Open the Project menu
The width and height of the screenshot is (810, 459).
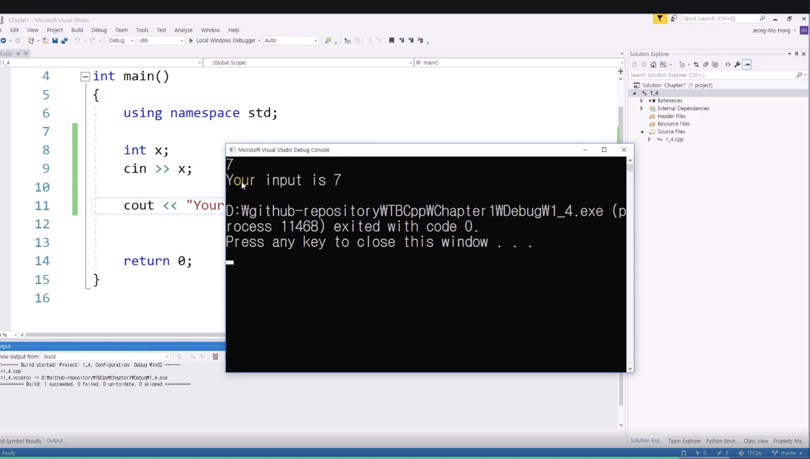(x=55, y=30)
